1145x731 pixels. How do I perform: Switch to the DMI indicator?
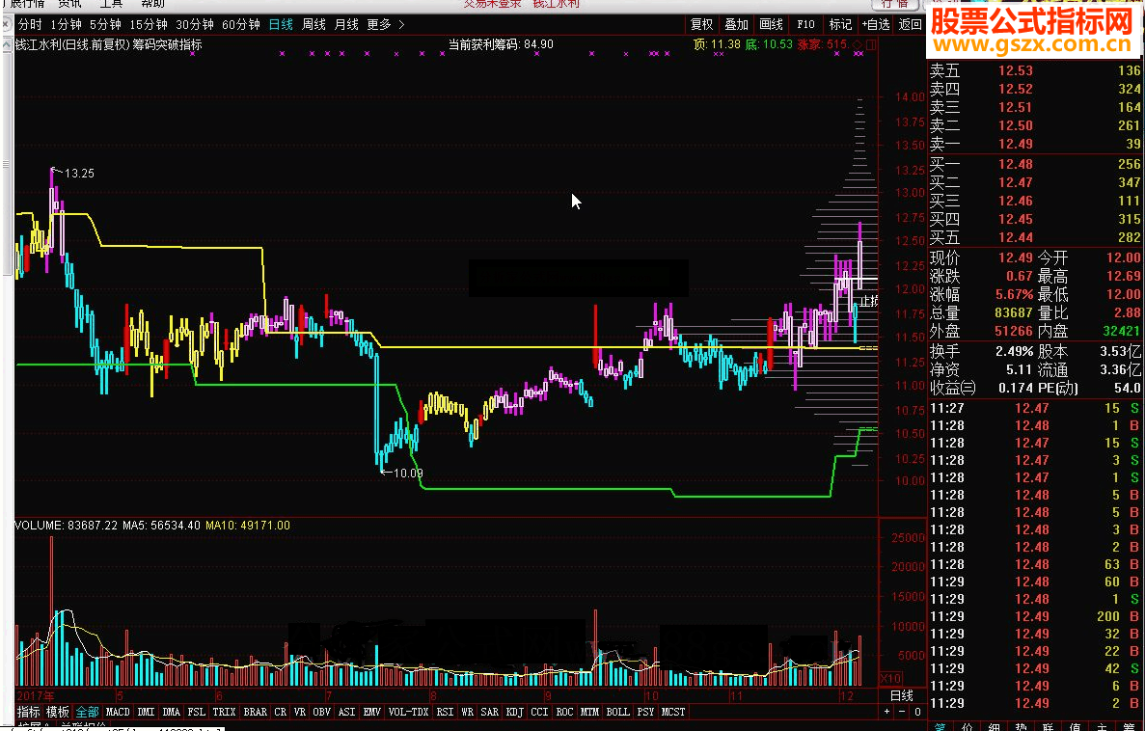[x=146, y=712]
